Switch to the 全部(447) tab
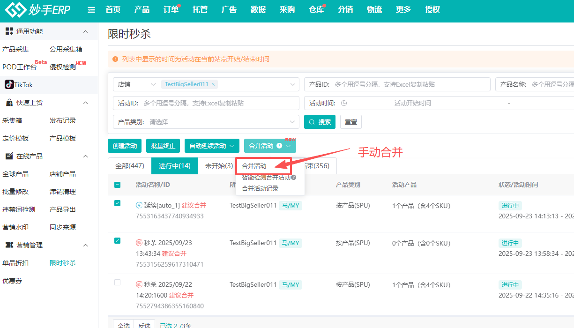This screenshot has height=328, width=574. (129, 166)
